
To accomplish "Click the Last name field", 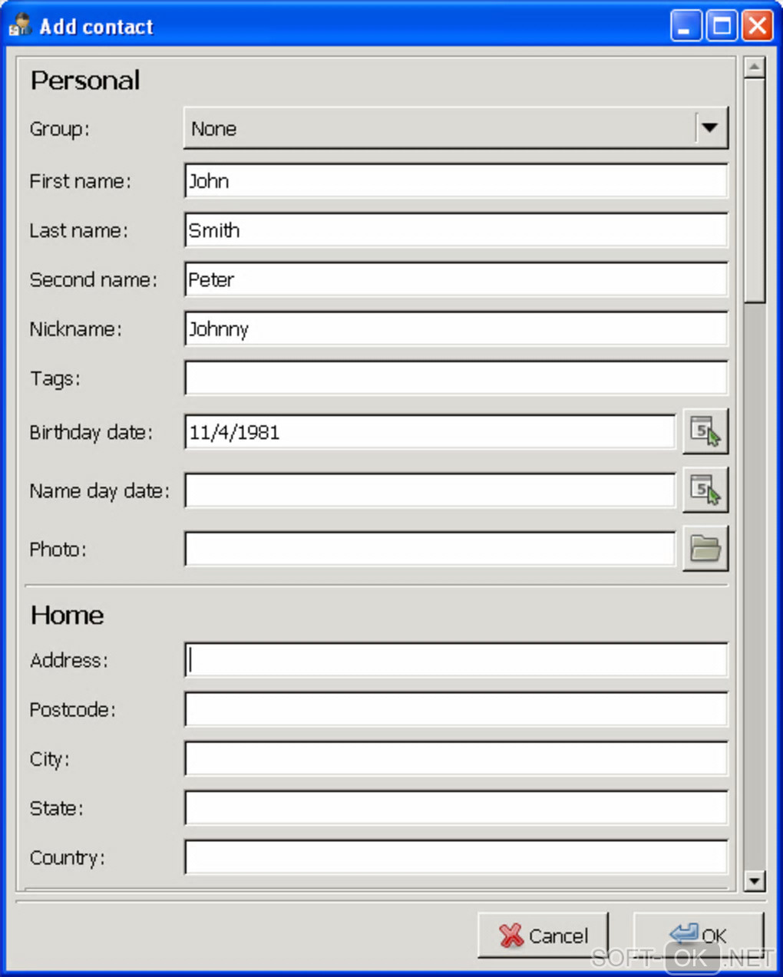I will (456, 230).
